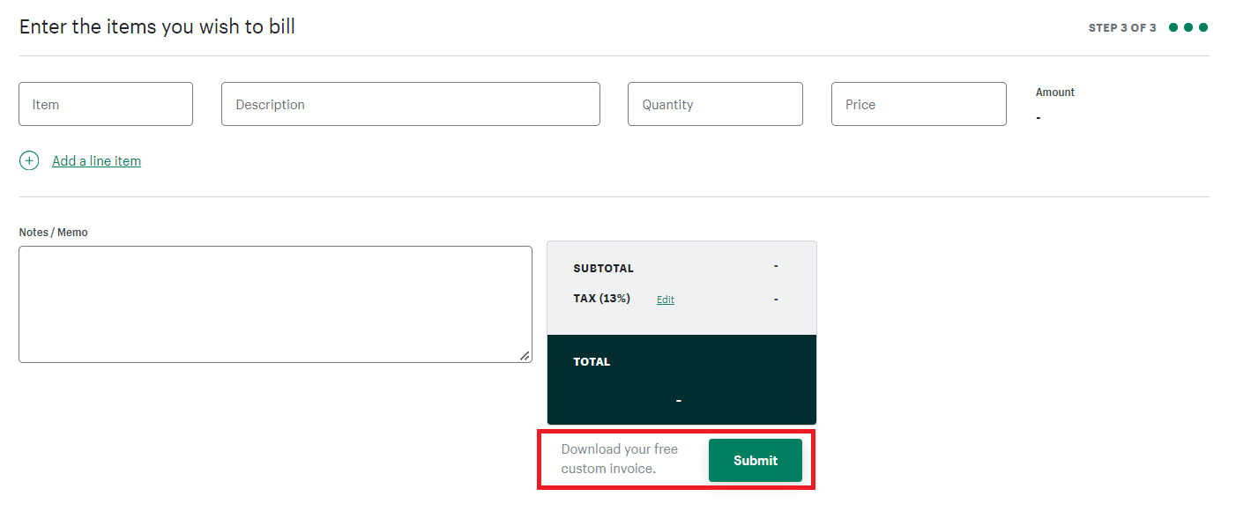Click the dark TOTAL summary panel
Viewport: 1236px width, 511px height.
click(x=681, y=379)
